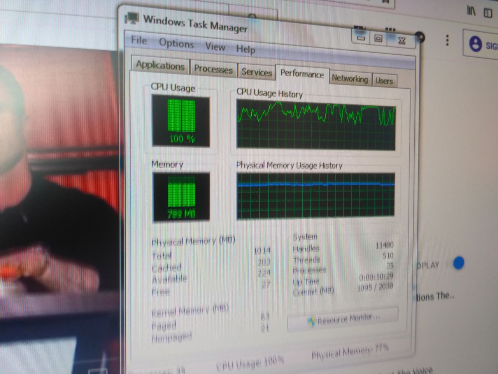
Task: Open the File menu in Task Manager
Action: pyautogui.click(x=139, y=41)
